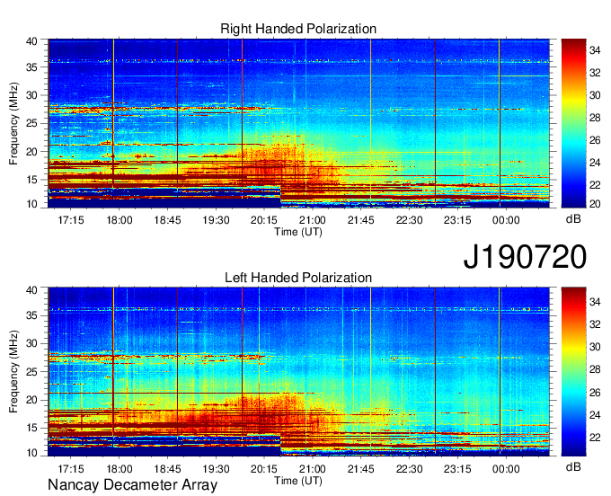This screenshot has height=496, width=611.
Task: Click the 10 MHz tick on top plot
Action: tap(31, 204)
